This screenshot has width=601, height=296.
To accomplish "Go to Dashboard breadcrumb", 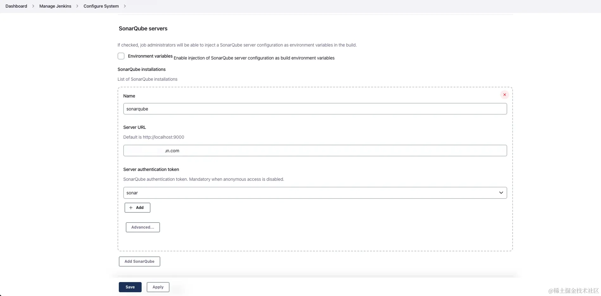I will point(16,6).
